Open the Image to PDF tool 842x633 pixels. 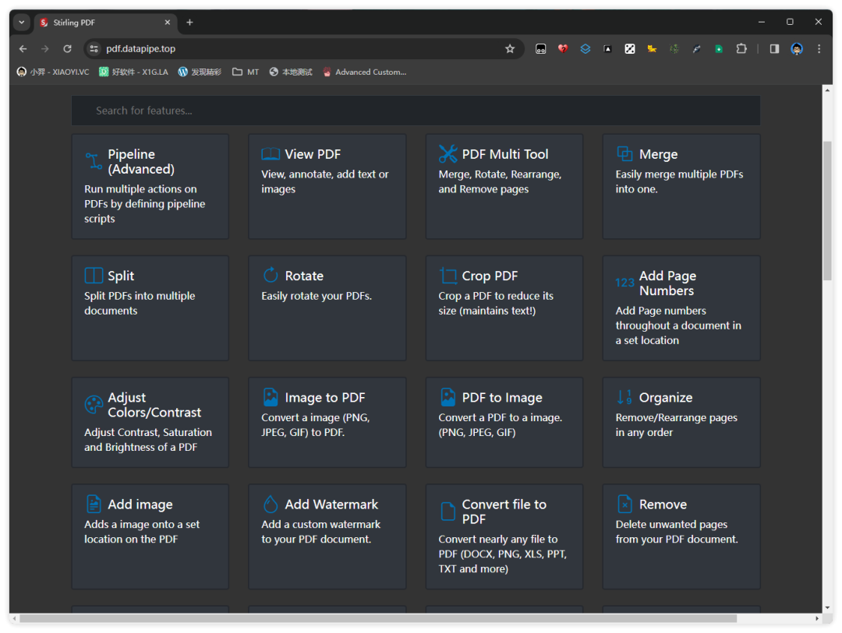[327, 422]
